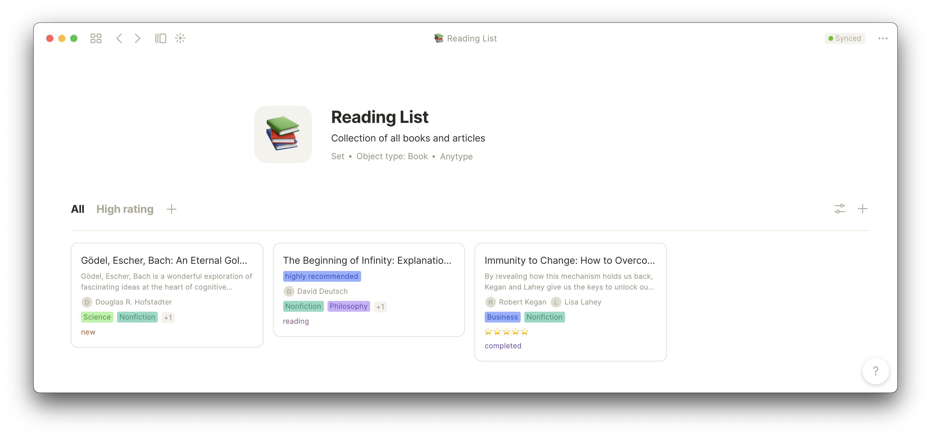Screen dimensions: 931x437
Task: Click the five-star rating on Immunity card
Action: pos(506,331)
